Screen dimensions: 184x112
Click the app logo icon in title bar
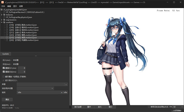coord(2,2)
